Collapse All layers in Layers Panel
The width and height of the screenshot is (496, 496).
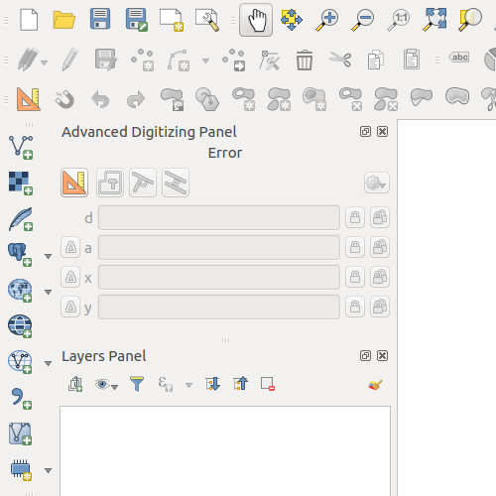pos(240,384)
